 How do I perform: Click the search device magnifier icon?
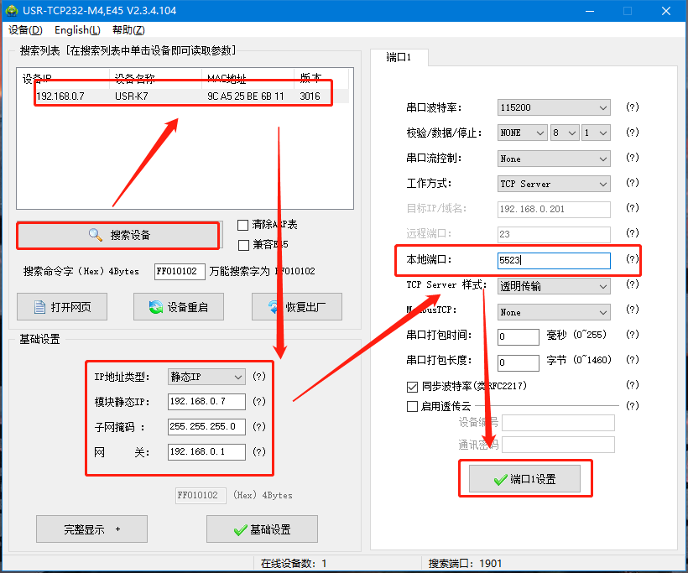click(96, 236)
